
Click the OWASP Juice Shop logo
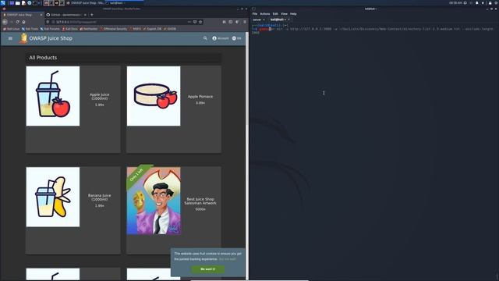[x=23, y=38]
